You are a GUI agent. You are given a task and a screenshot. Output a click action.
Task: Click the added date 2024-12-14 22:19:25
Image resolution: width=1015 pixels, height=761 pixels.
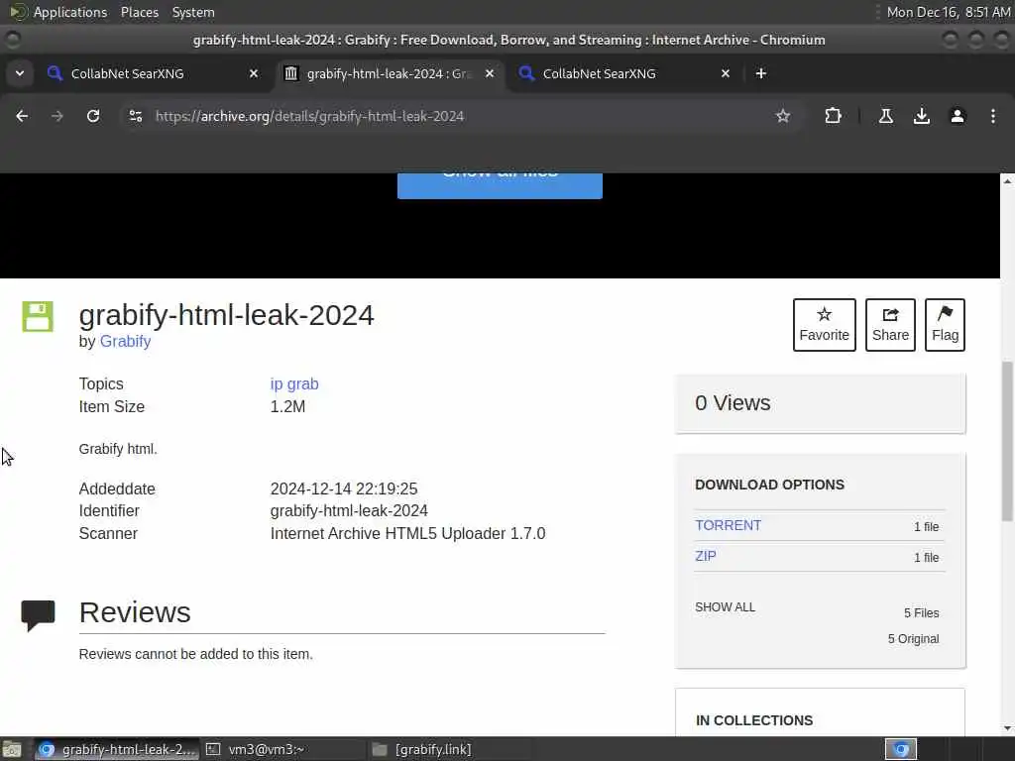344,489
